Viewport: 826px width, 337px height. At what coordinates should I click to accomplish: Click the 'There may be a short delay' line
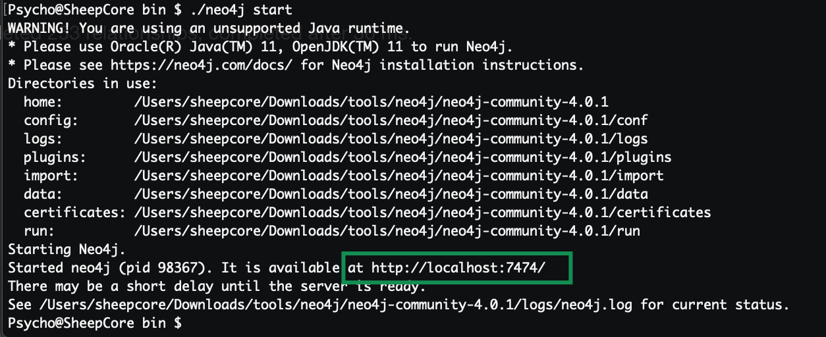[217, 287]
